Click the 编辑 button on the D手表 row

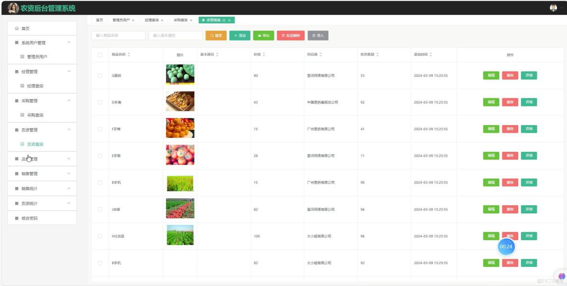(x=490, y=102)
